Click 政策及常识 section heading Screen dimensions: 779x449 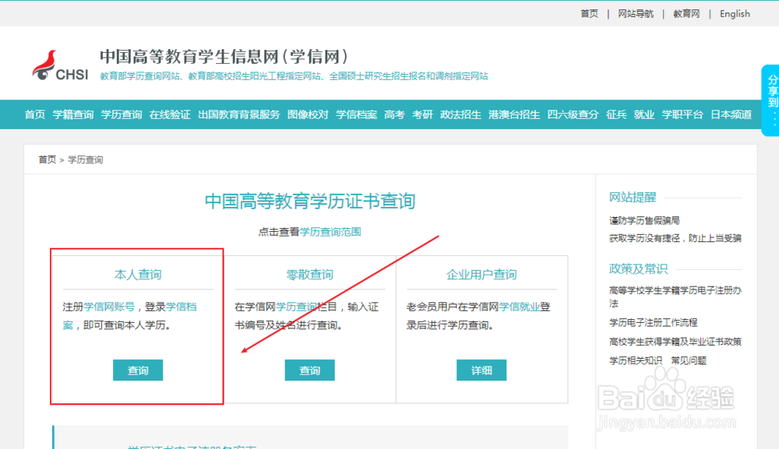click(639, 269)
